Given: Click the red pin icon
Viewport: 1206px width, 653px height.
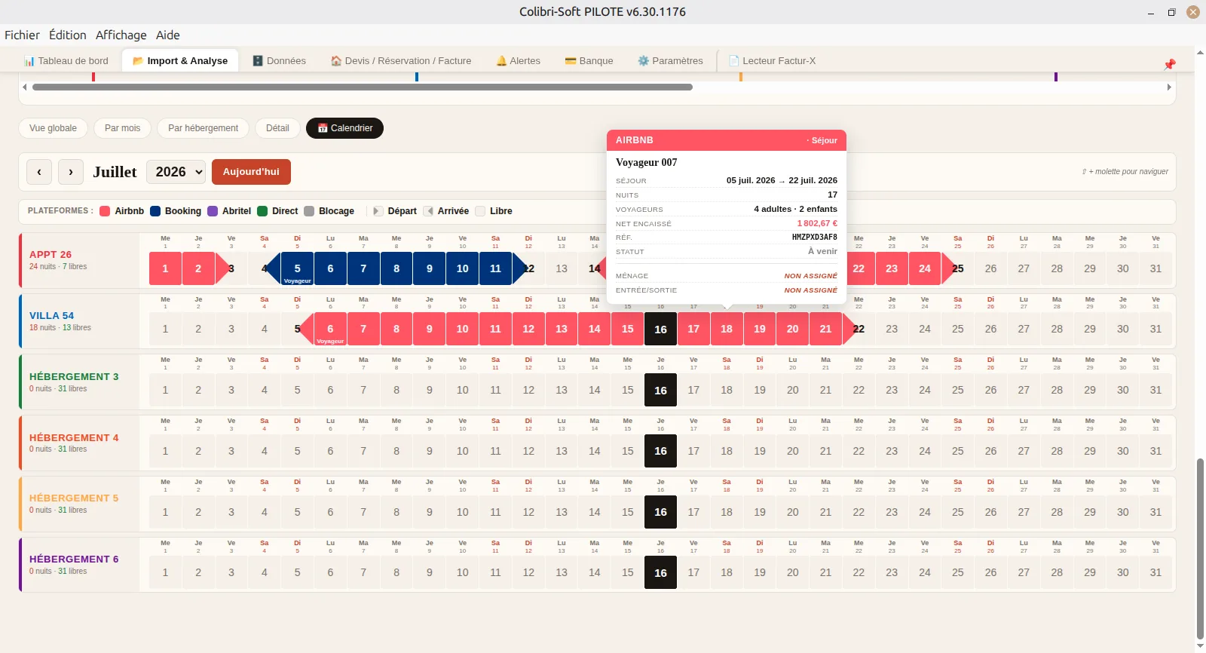Looking at the screenshot, I should tap(1170, 64).
